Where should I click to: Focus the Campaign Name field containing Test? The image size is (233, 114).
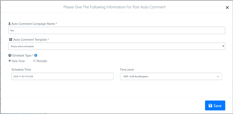[x=117, y=30]
